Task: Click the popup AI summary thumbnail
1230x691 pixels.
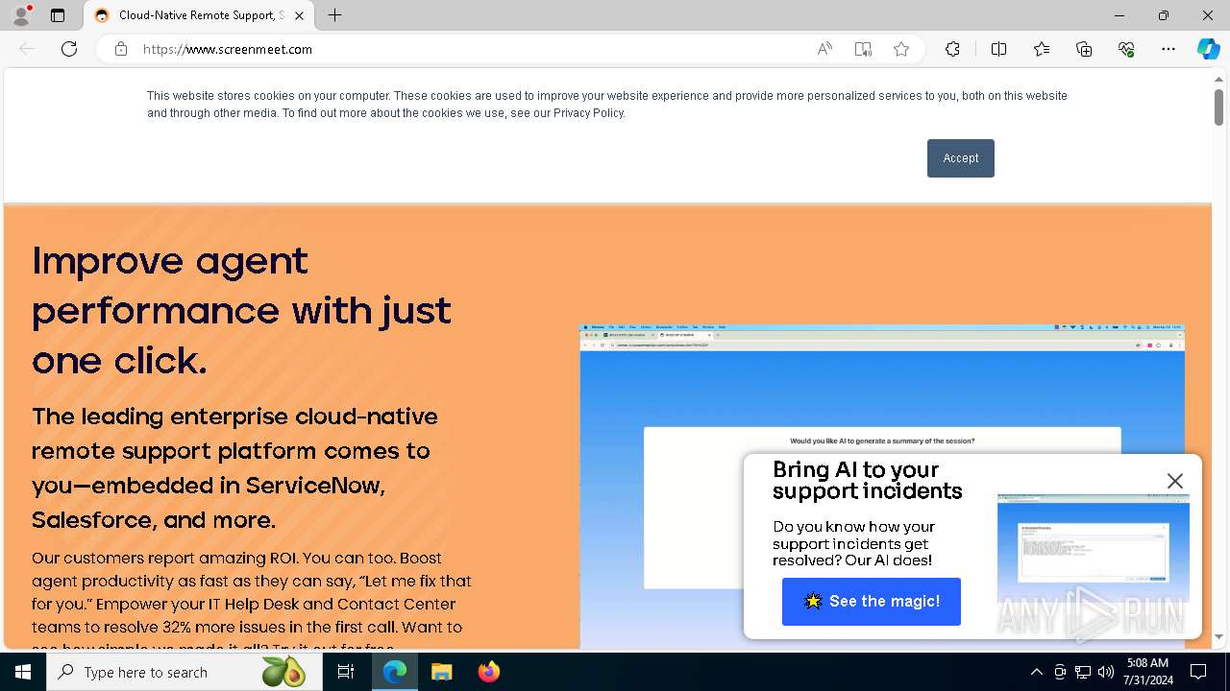Action: pos(1094,550)
